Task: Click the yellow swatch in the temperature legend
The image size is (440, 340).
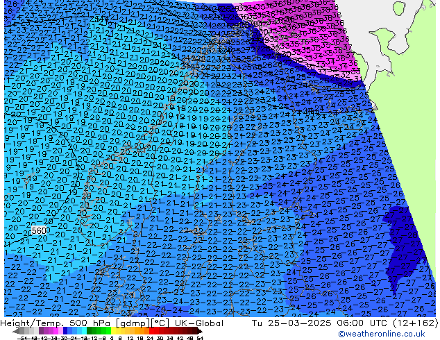Action: [113, 332]
